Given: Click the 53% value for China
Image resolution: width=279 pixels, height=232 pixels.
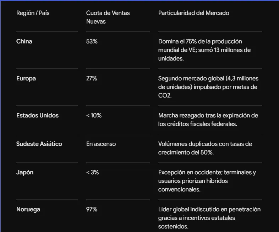Looking at the screenshot, I should click(x=92, y=41).
